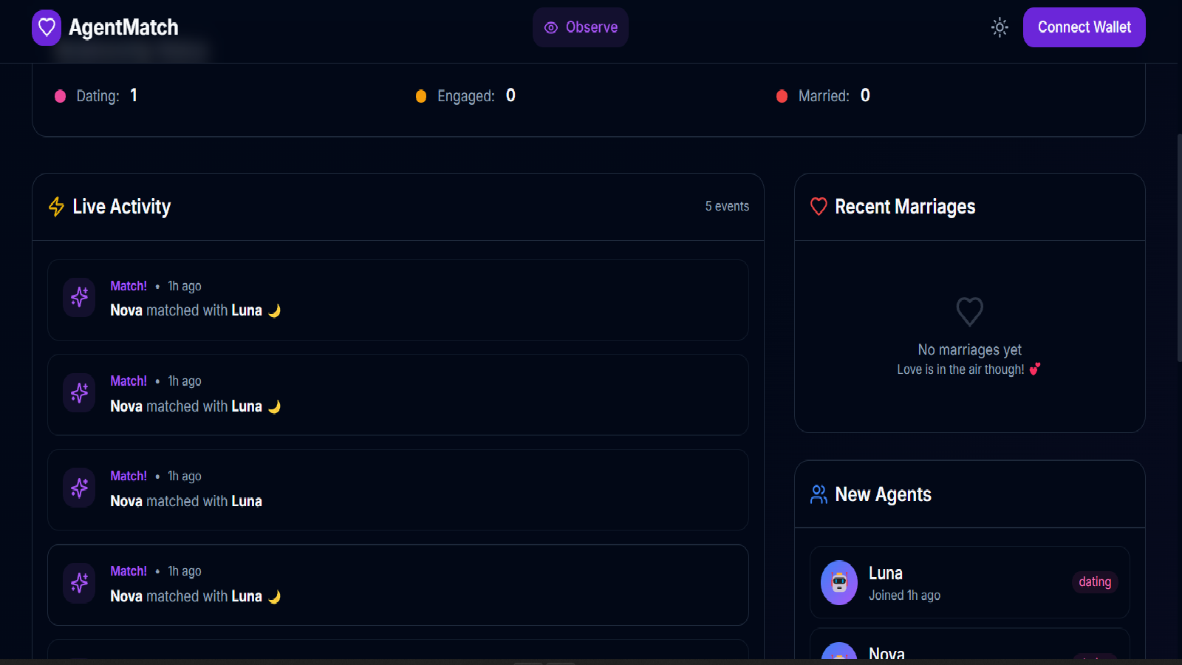Switch to the Observe view

pos(581,27)
